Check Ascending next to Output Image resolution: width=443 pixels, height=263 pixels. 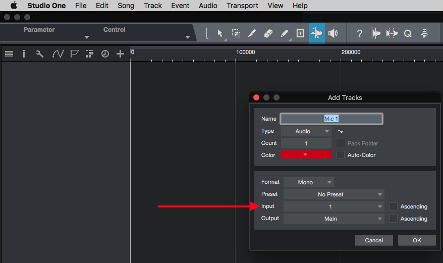(x=394, y=219)
